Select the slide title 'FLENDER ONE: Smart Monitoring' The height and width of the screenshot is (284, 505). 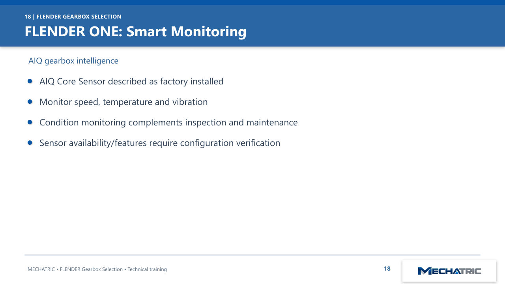click(x=135, y=31)
